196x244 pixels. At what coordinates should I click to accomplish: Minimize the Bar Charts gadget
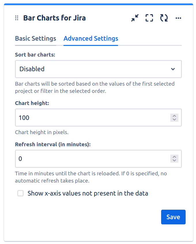pos(135,18)
